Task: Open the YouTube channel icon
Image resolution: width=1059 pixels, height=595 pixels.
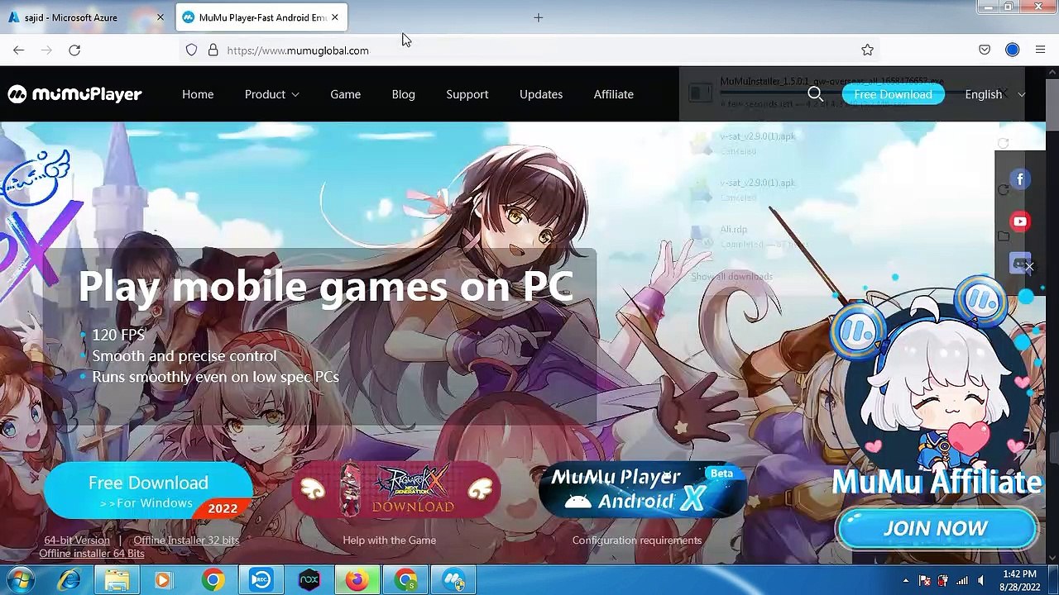Action: click(1020, 221)
